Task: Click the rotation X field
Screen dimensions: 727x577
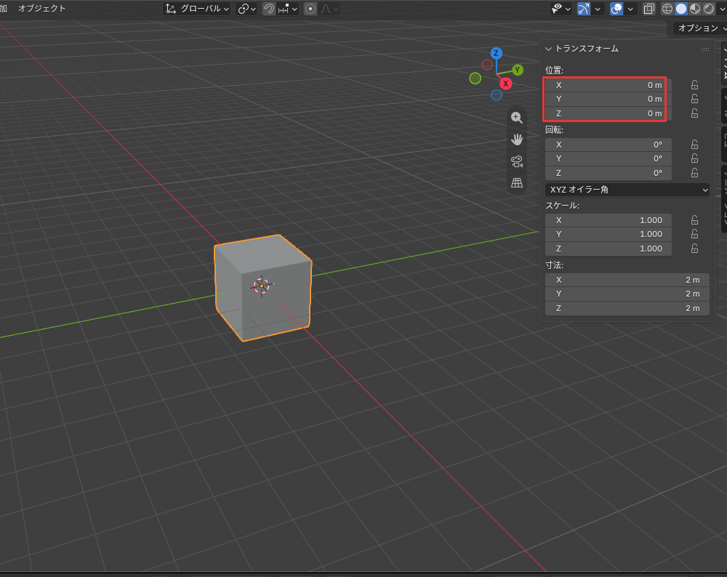Action: tap(608, 145)
